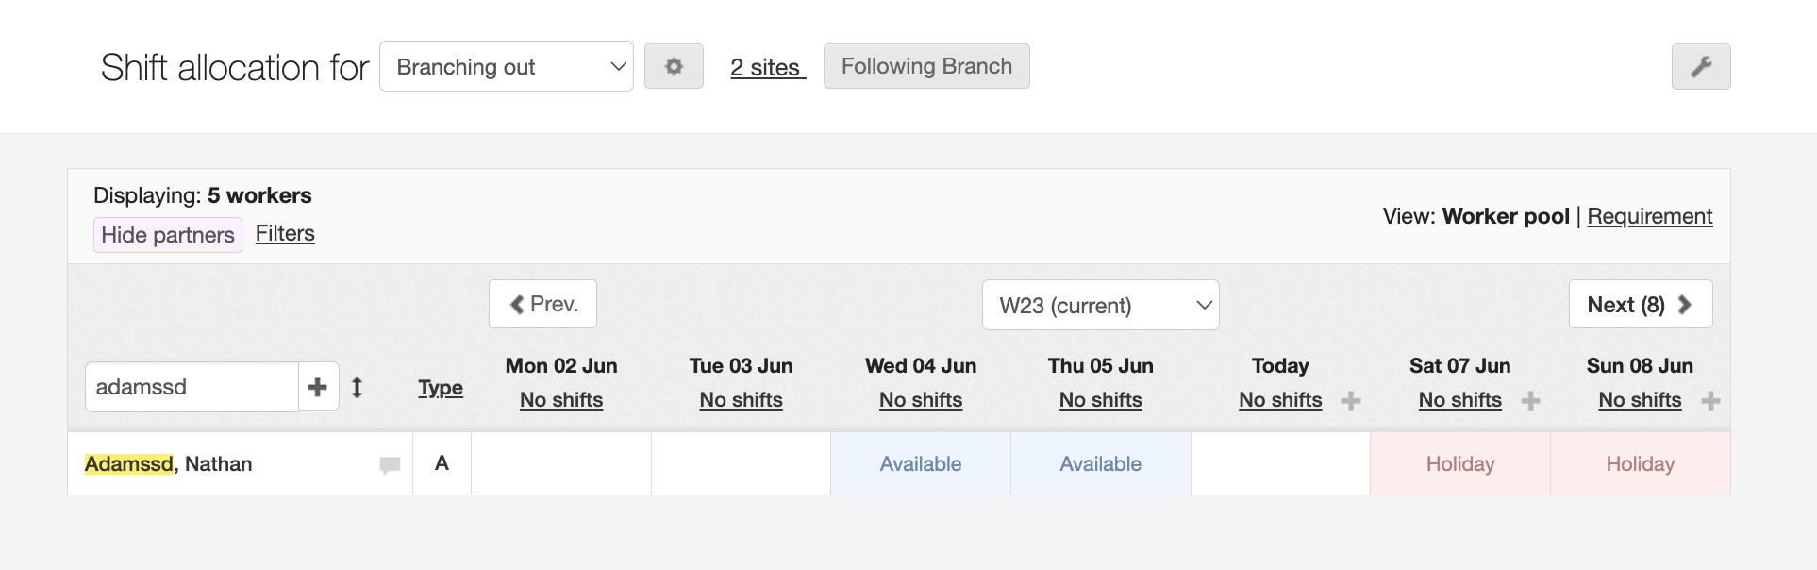Toggle the Hide partners button

coord(168,235)
